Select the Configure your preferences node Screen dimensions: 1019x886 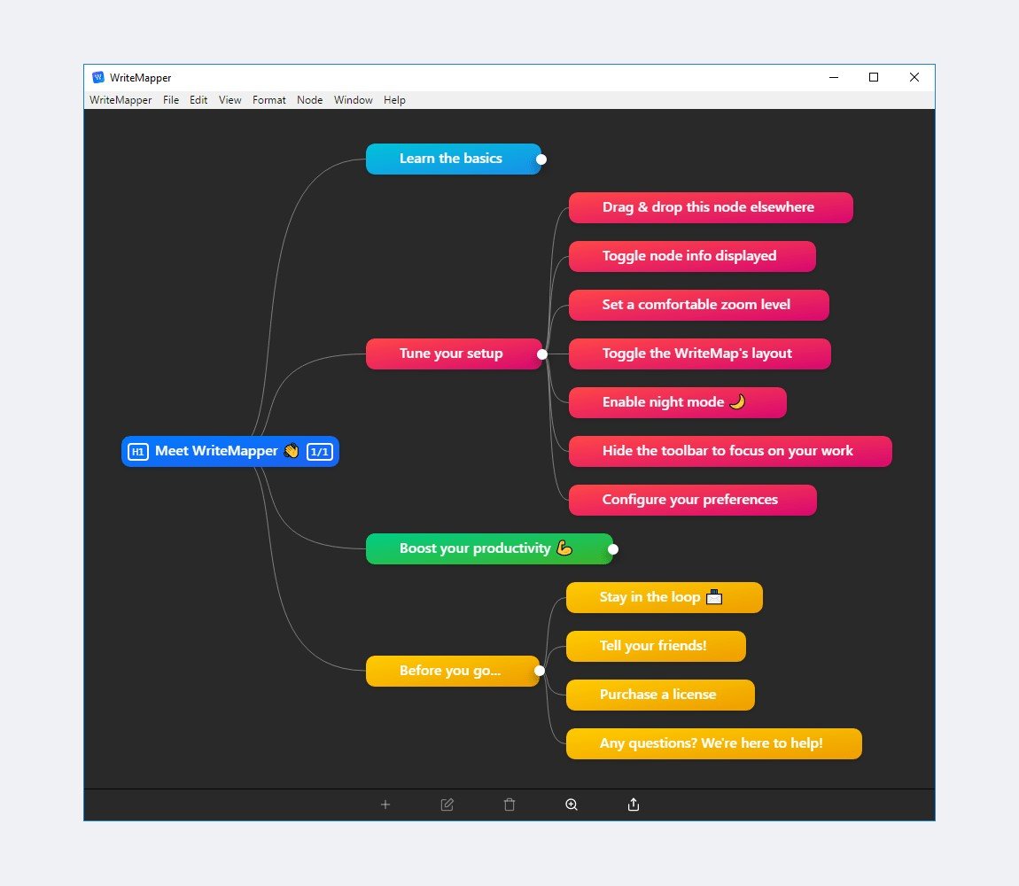click(x=693, y=500)
